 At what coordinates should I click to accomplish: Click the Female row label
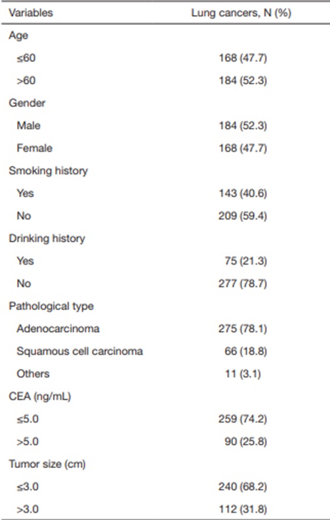click(35, 148)
